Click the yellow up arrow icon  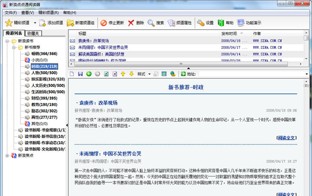pos(123,74)
